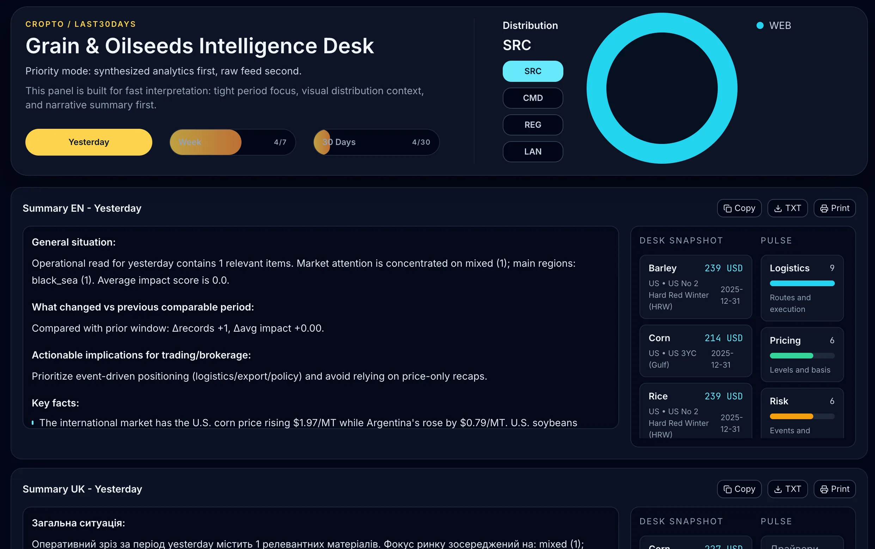Click the '4/7' week counter
The image size is (875, 549).
[x=280, y=142]
